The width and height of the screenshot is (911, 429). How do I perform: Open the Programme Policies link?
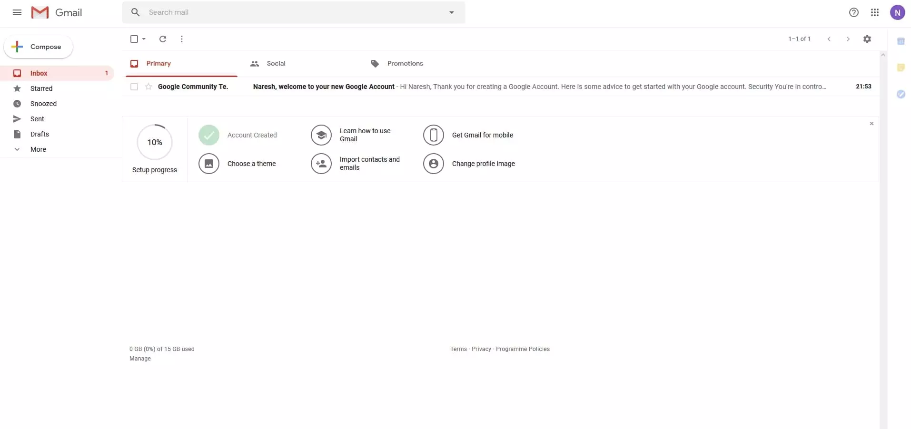coord(523,349)
